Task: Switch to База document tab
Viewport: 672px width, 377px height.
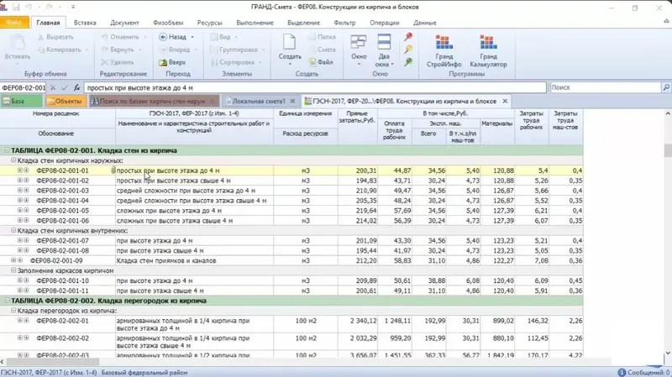Action: [x=22, y=101]
